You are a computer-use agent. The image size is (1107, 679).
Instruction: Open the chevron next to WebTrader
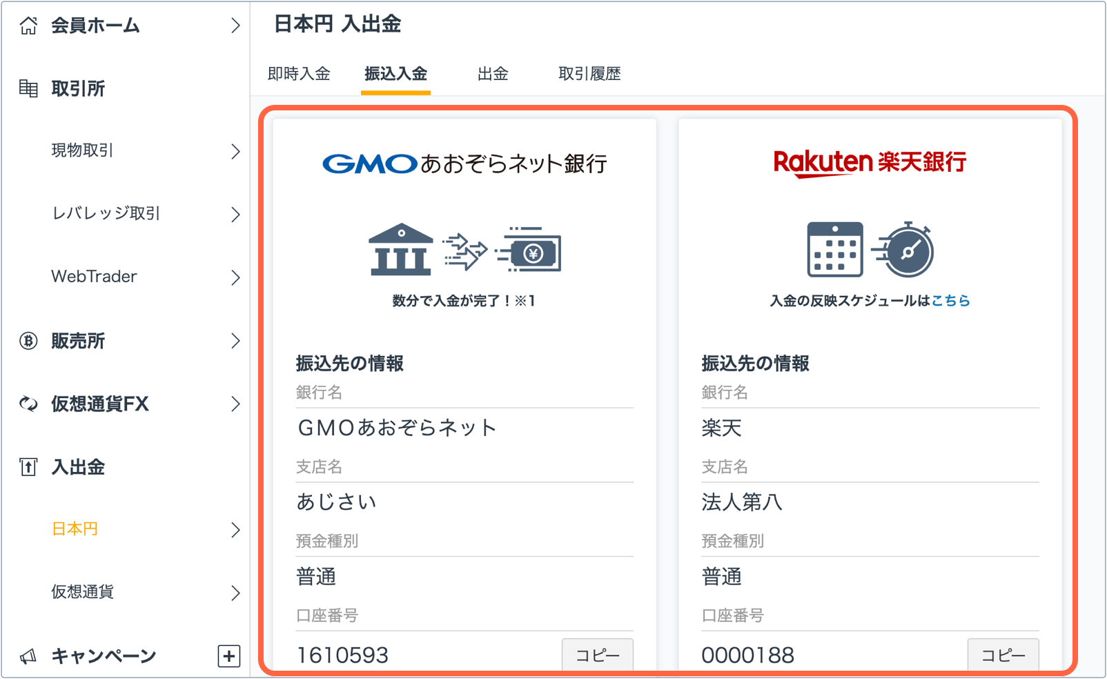click(235, 277)
